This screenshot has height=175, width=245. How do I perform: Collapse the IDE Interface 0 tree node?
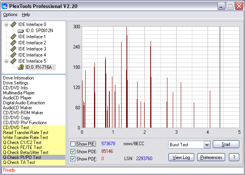[6, 24]
